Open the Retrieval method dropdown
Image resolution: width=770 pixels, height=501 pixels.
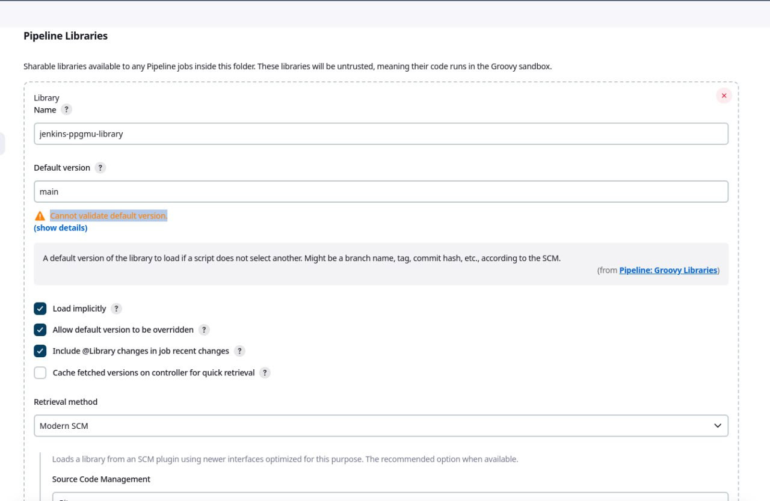coord(381,426)
